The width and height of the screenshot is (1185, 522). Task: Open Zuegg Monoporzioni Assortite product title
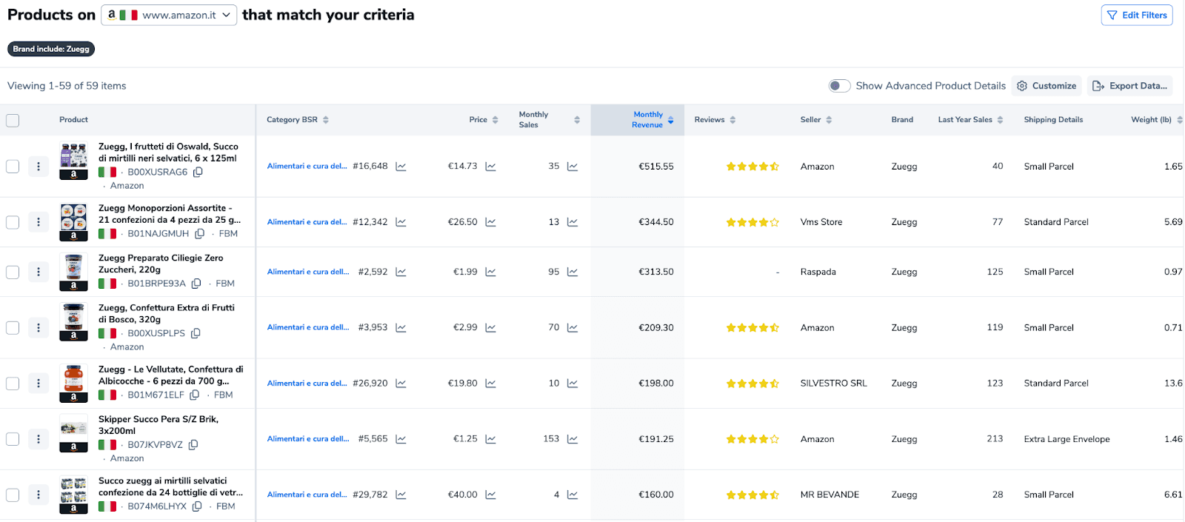170,215
